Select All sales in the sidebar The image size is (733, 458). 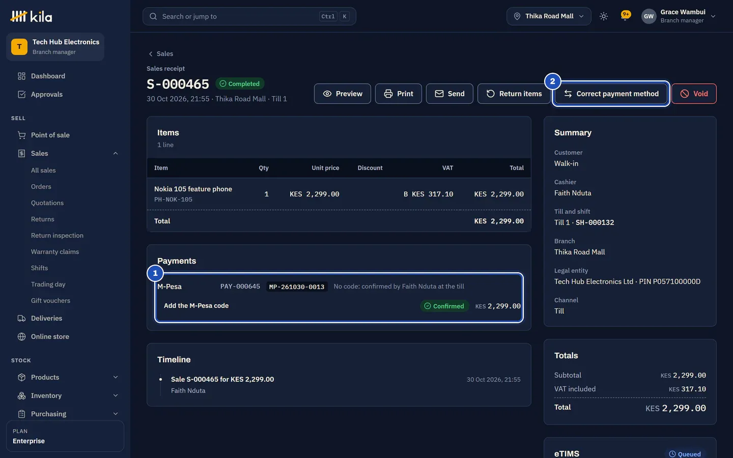43,170
